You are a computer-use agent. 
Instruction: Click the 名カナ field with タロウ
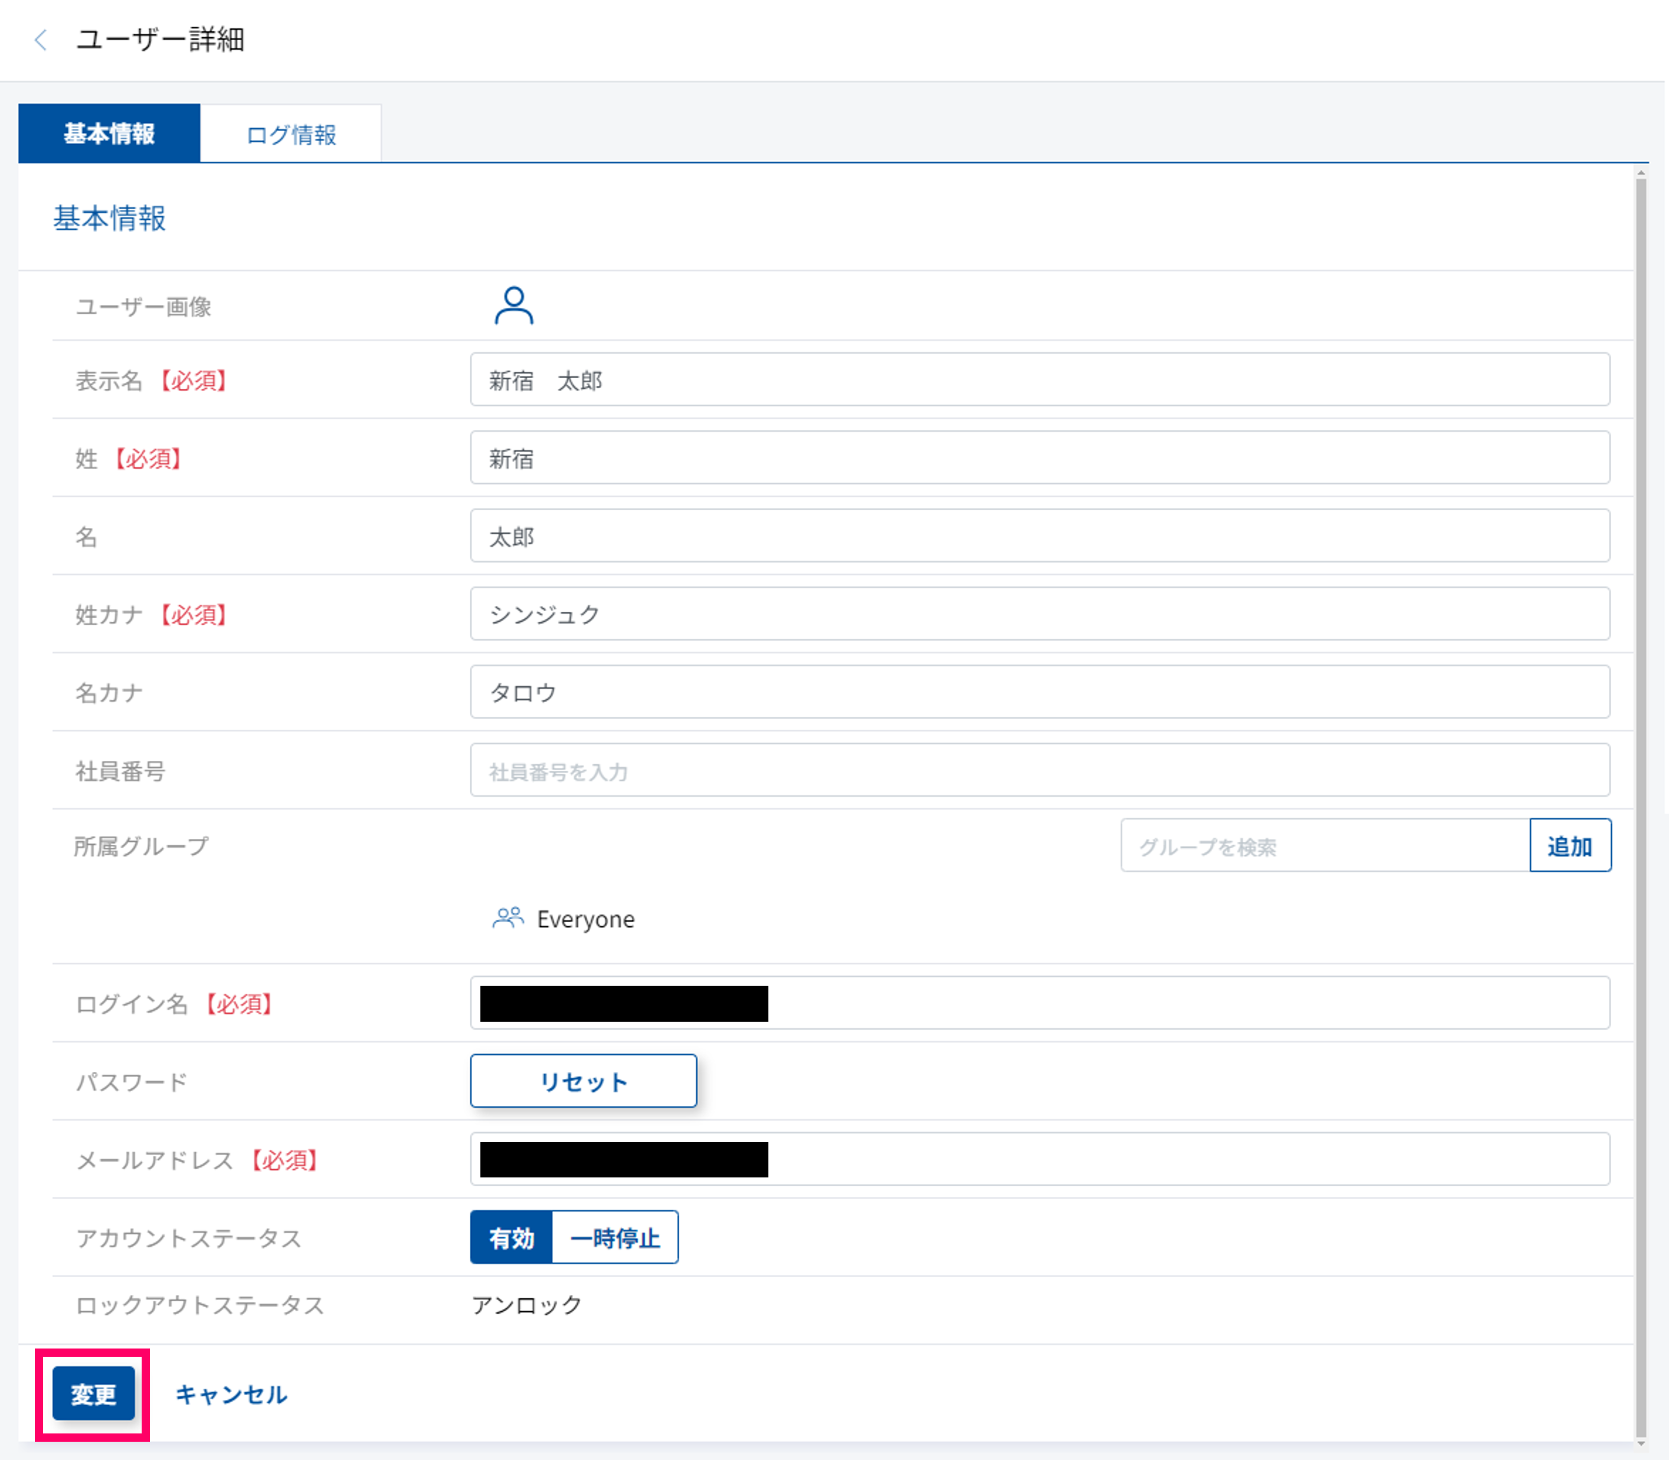(1039, 692)
